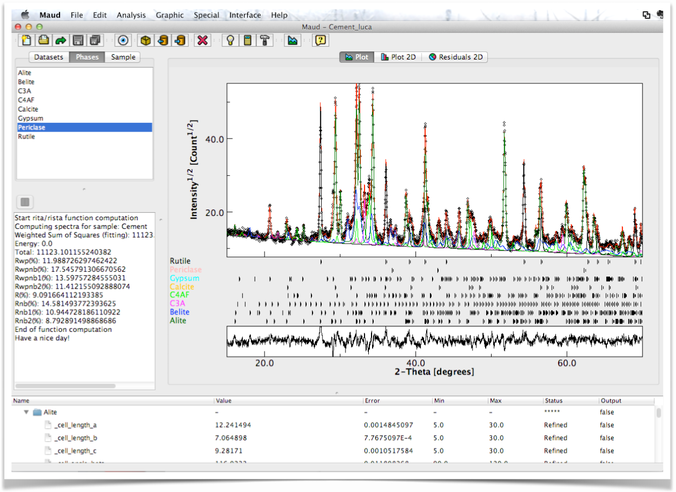Click the parameter table vertical scrollbar
This screenshot has width=676, height=492.
pyautogui.click(x=659, y=413)
